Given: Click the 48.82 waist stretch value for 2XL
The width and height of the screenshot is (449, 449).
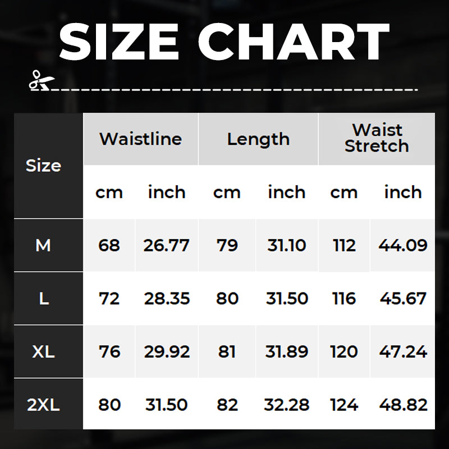Looking at the screenshot, I should click(x=403, y=405).
